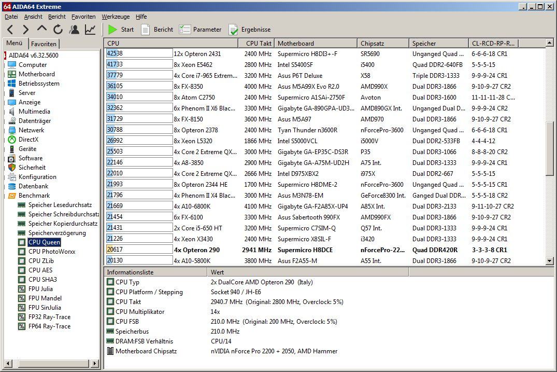Select CPU SHA3 benchmark
Screen dimensions: 557x372
42,280
